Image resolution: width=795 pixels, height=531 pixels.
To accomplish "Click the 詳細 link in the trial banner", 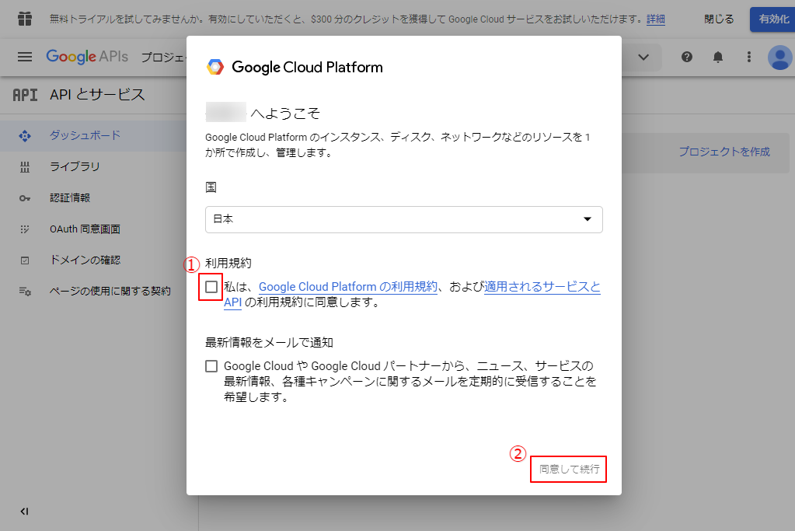I will click(x=656, y=19).
